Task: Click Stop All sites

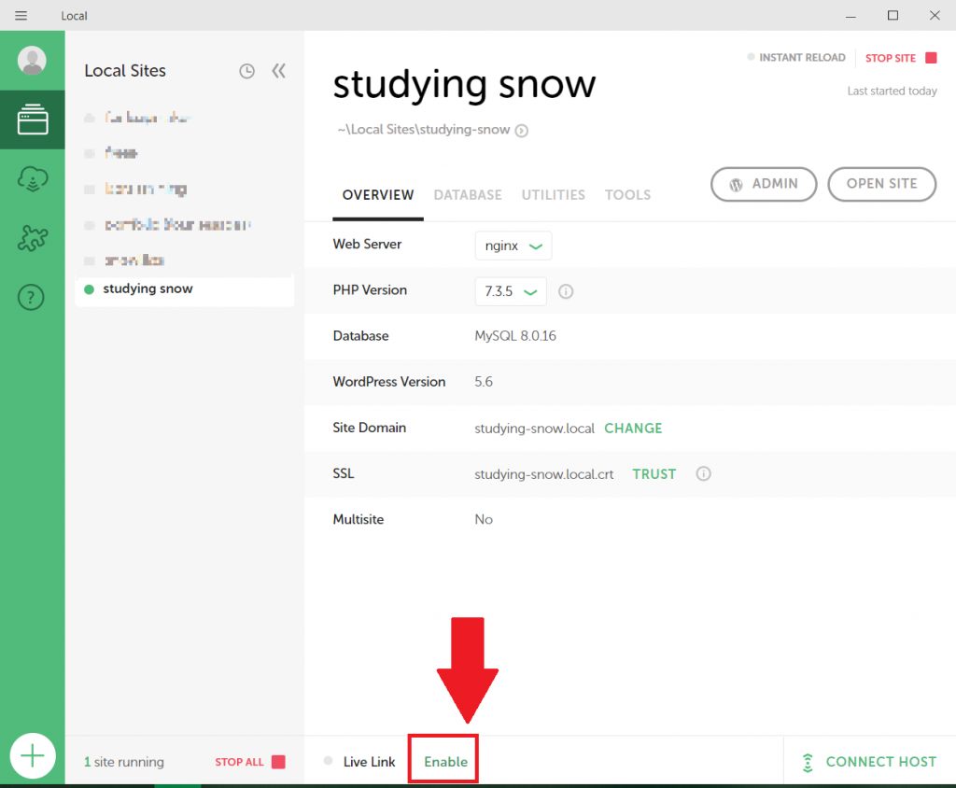Action: click(239, 762)
